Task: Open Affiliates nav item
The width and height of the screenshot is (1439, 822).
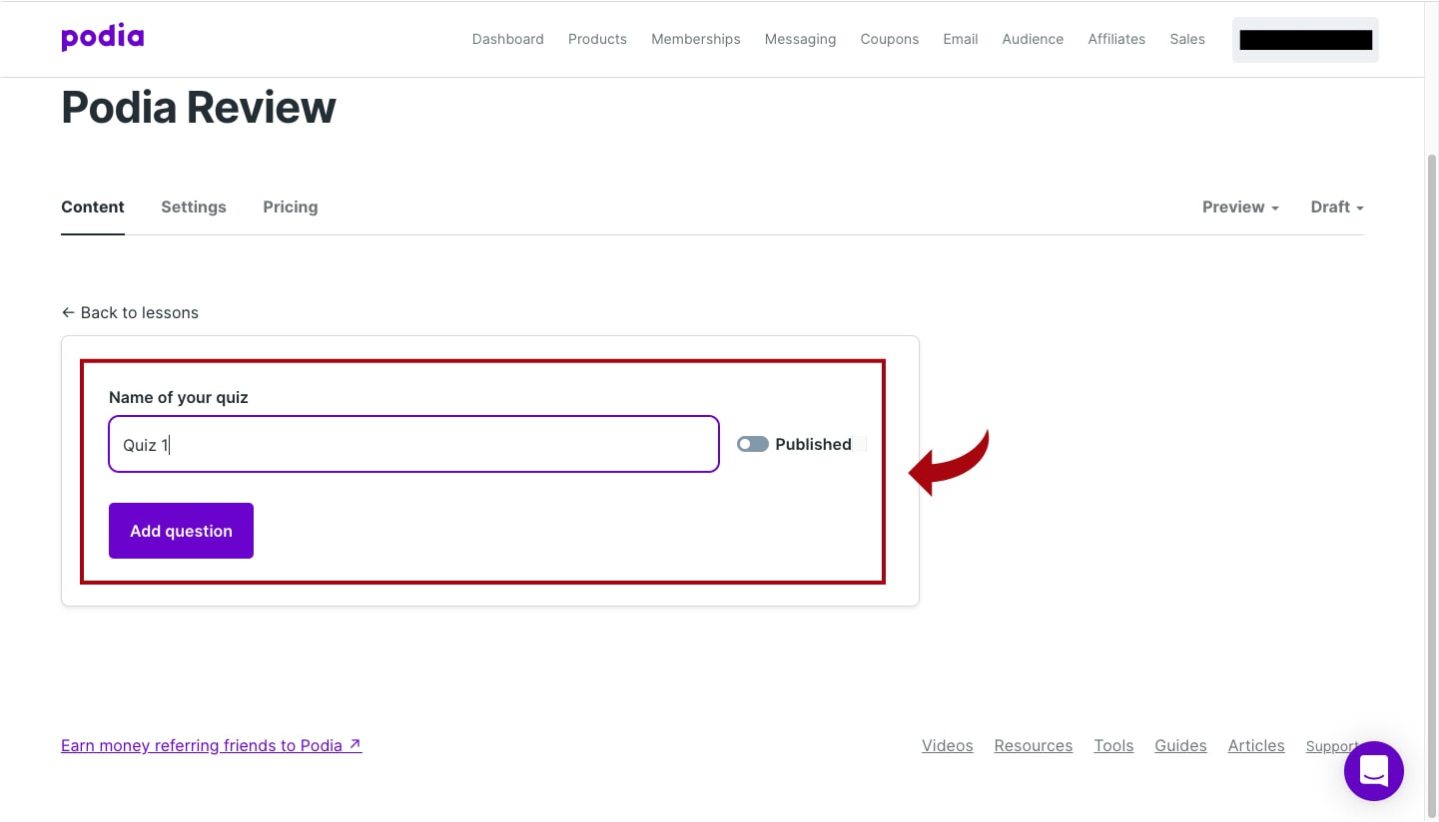Action: (1116, 39)
